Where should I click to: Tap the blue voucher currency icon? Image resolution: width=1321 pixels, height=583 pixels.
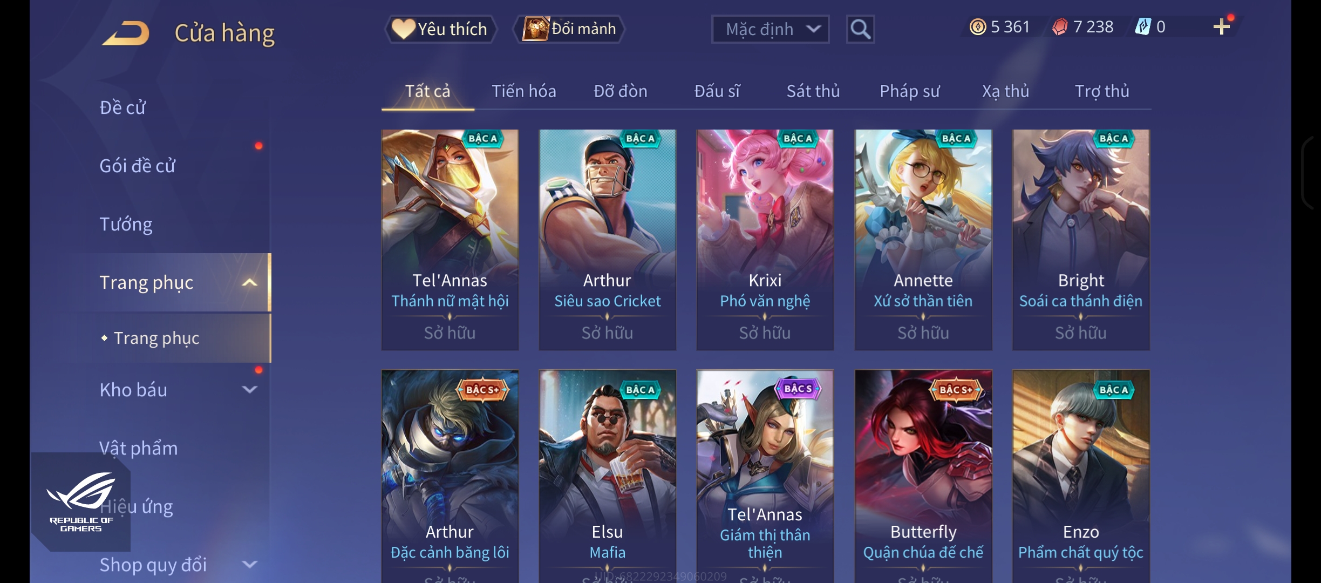[x=1143, y=26]
